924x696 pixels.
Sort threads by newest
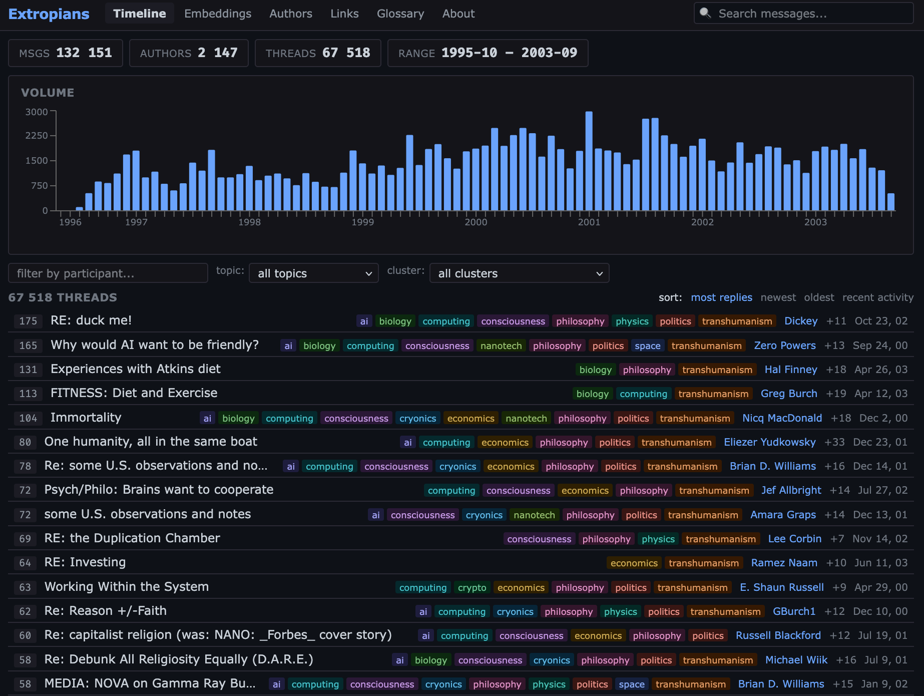pyautogui.click(x=778, y=297)
